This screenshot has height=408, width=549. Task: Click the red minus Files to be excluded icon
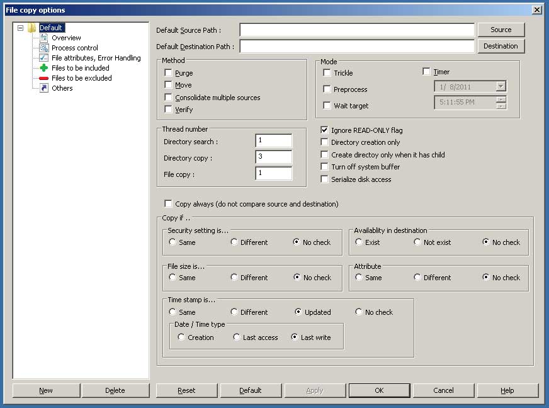(x=43, y=78)
